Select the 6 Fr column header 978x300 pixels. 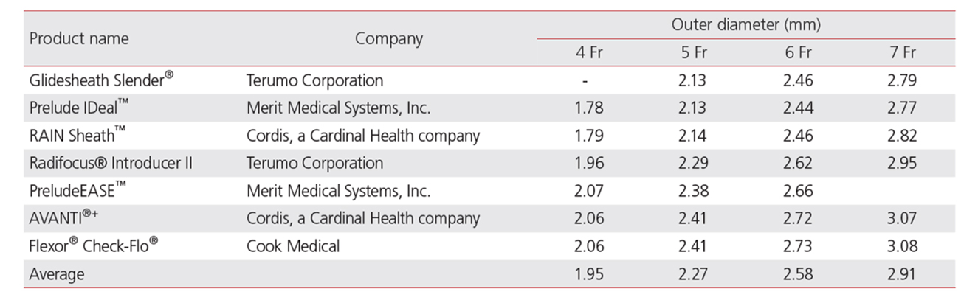click(798, 53)
